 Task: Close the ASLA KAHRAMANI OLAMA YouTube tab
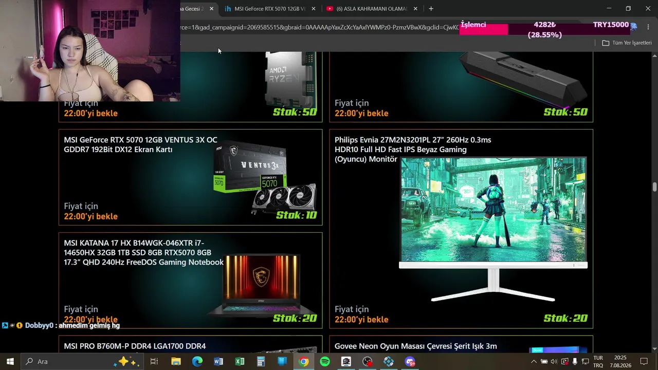coord(415,9)
